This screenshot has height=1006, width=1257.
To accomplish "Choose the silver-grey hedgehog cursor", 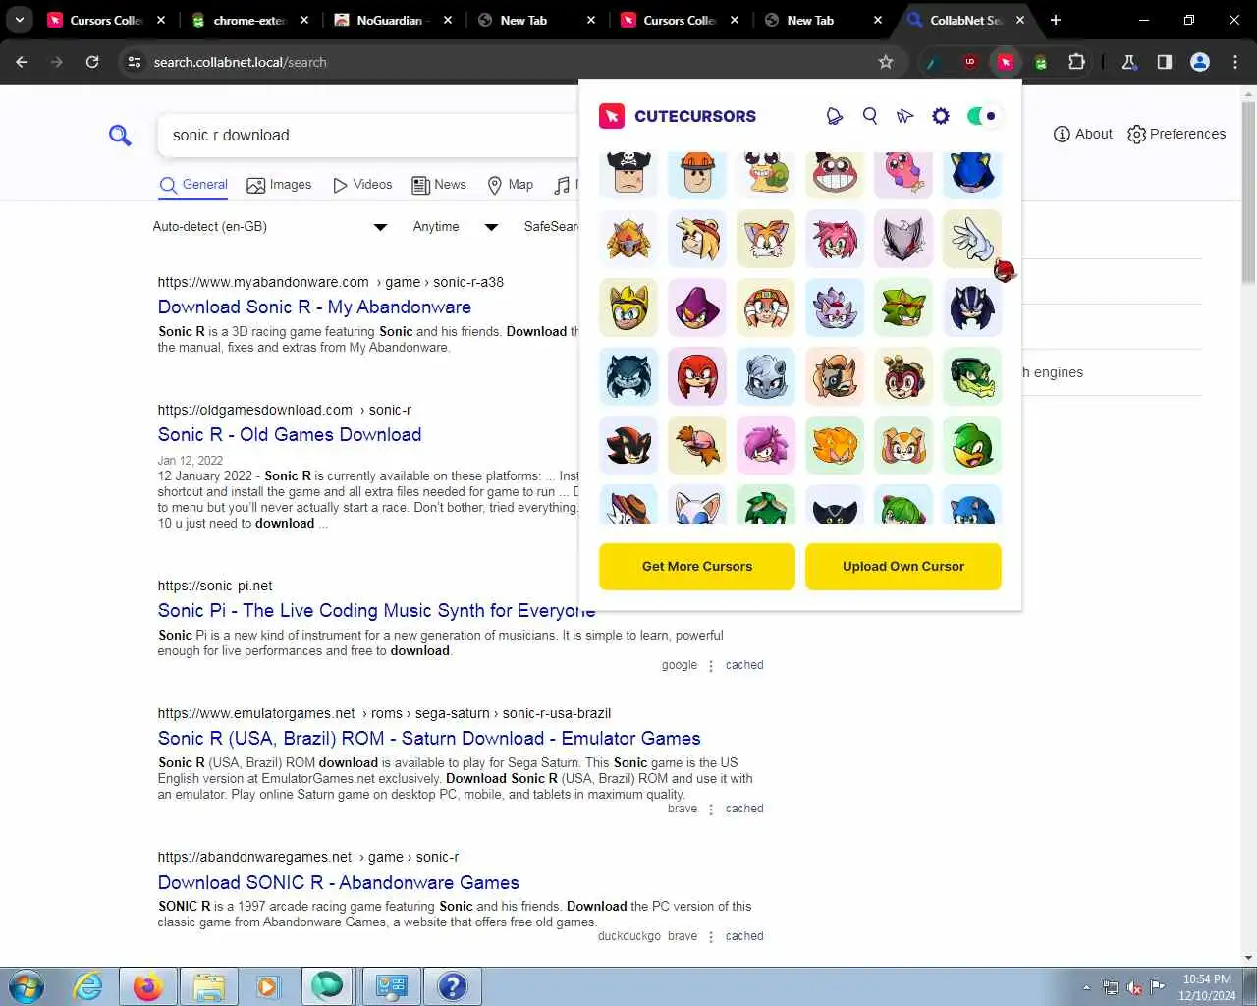I will pyautogui.click(x=766, y=376).
